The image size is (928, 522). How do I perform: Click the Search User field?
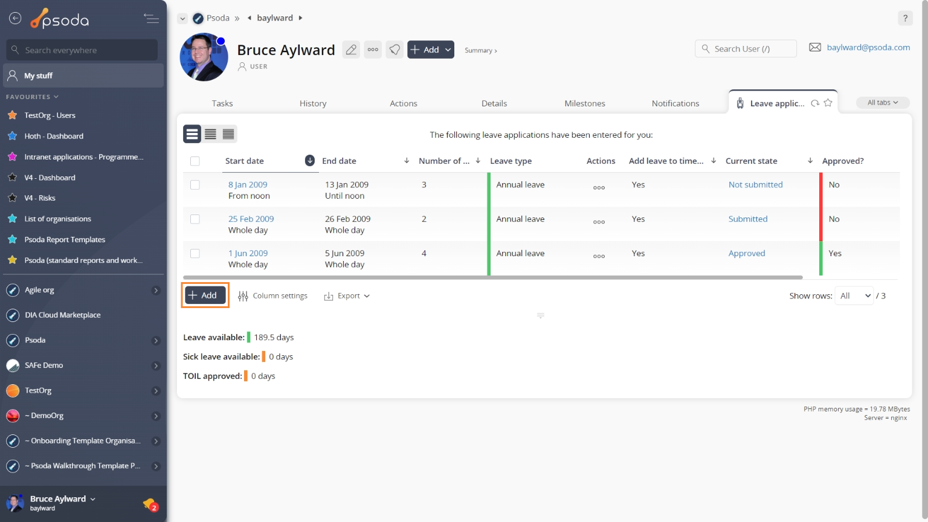click(746, 49)
